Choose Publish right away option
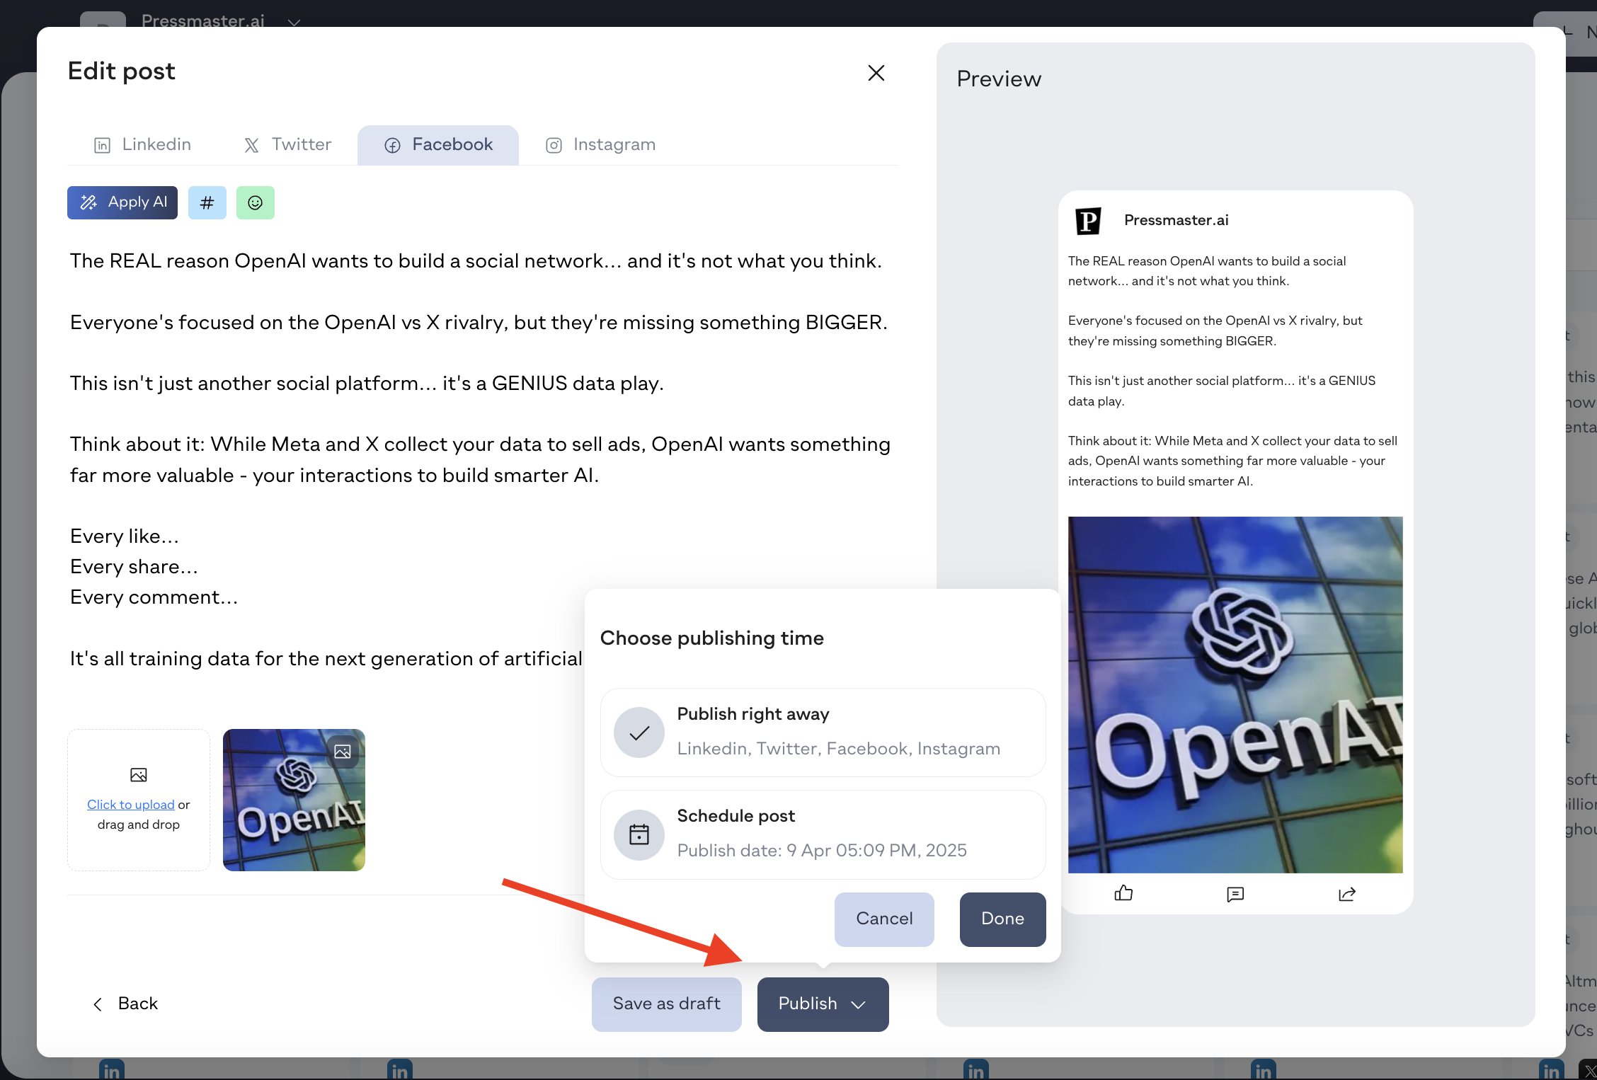Screen dimensions: 1597x1080 tap(823, 732)
